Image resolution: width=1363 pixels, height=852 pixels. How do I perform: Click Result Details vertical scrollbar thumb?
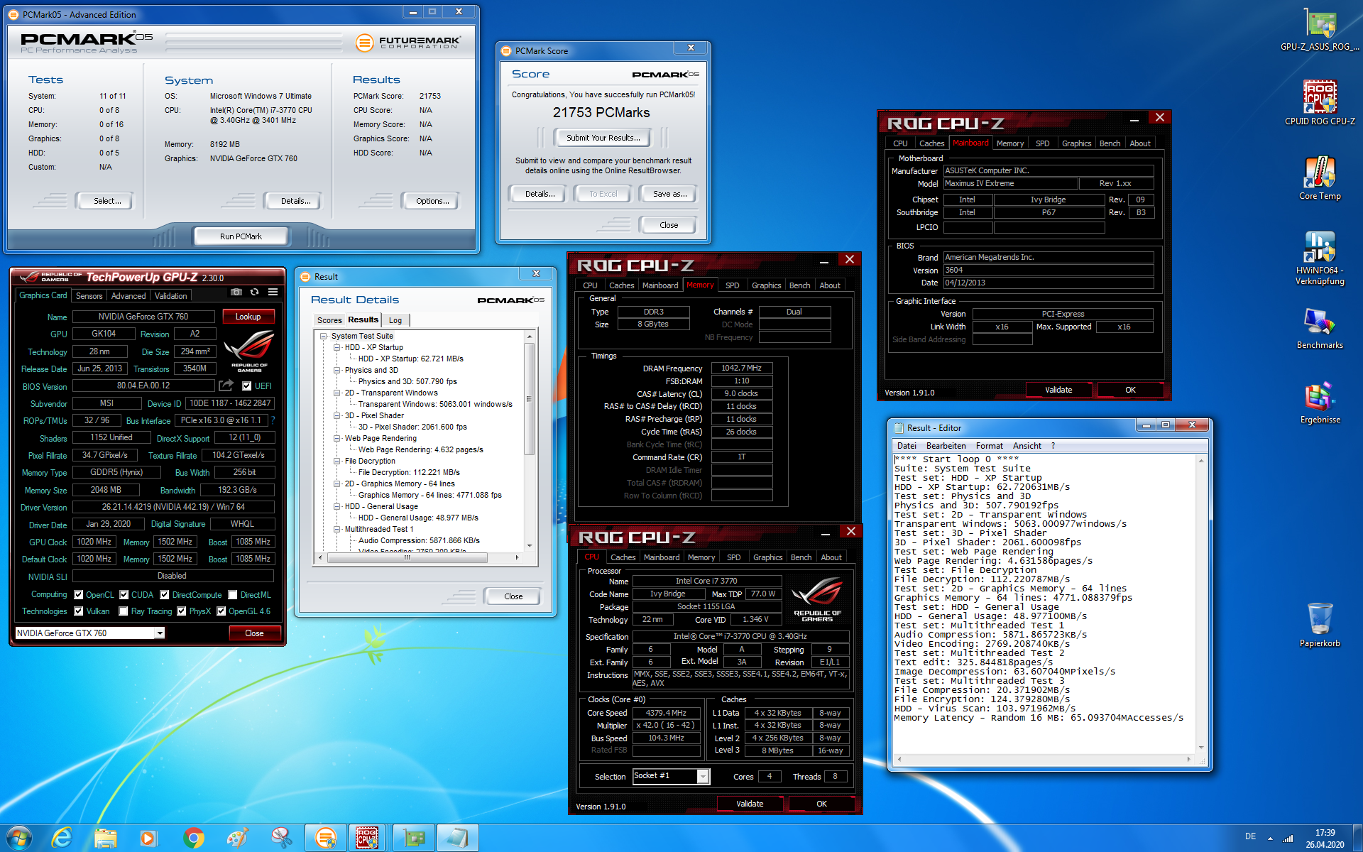tap(529, 398)
